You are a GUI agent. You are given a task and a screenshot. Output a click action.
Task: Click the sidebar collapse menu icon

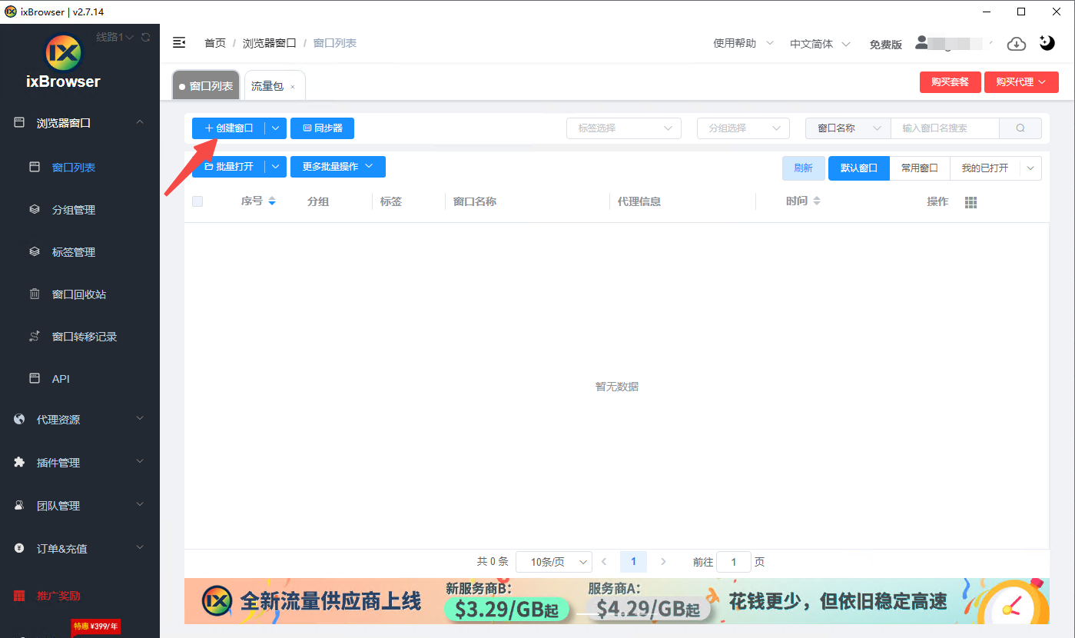179,43
